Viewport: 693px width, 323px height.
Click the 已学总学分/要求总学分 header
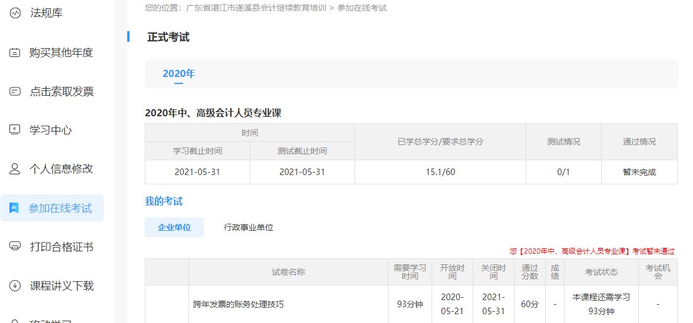[440, 142]
